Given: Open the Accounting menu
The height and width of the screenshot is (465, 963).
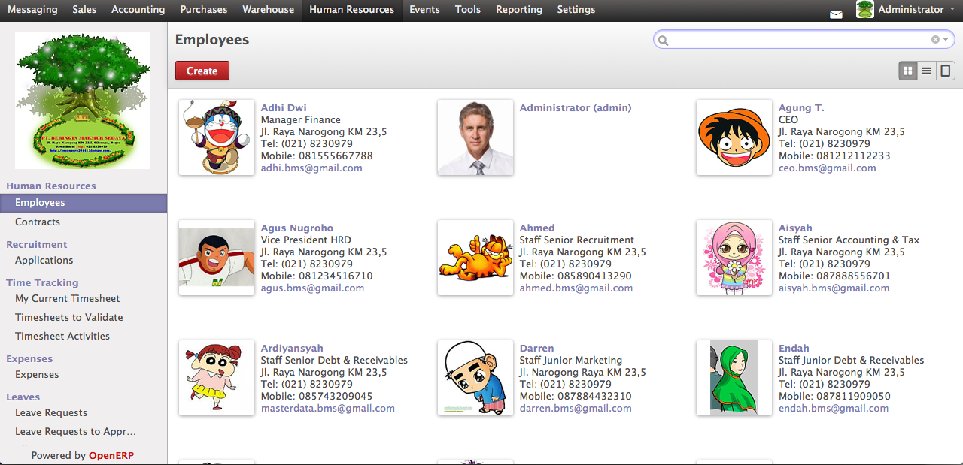Looking at the screenshot, I should 138,10.
